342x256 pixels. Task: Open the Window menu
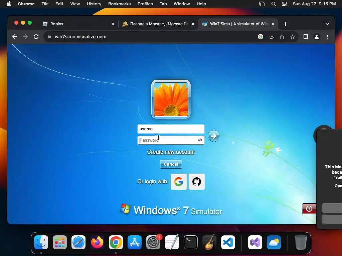click(182, 4)
